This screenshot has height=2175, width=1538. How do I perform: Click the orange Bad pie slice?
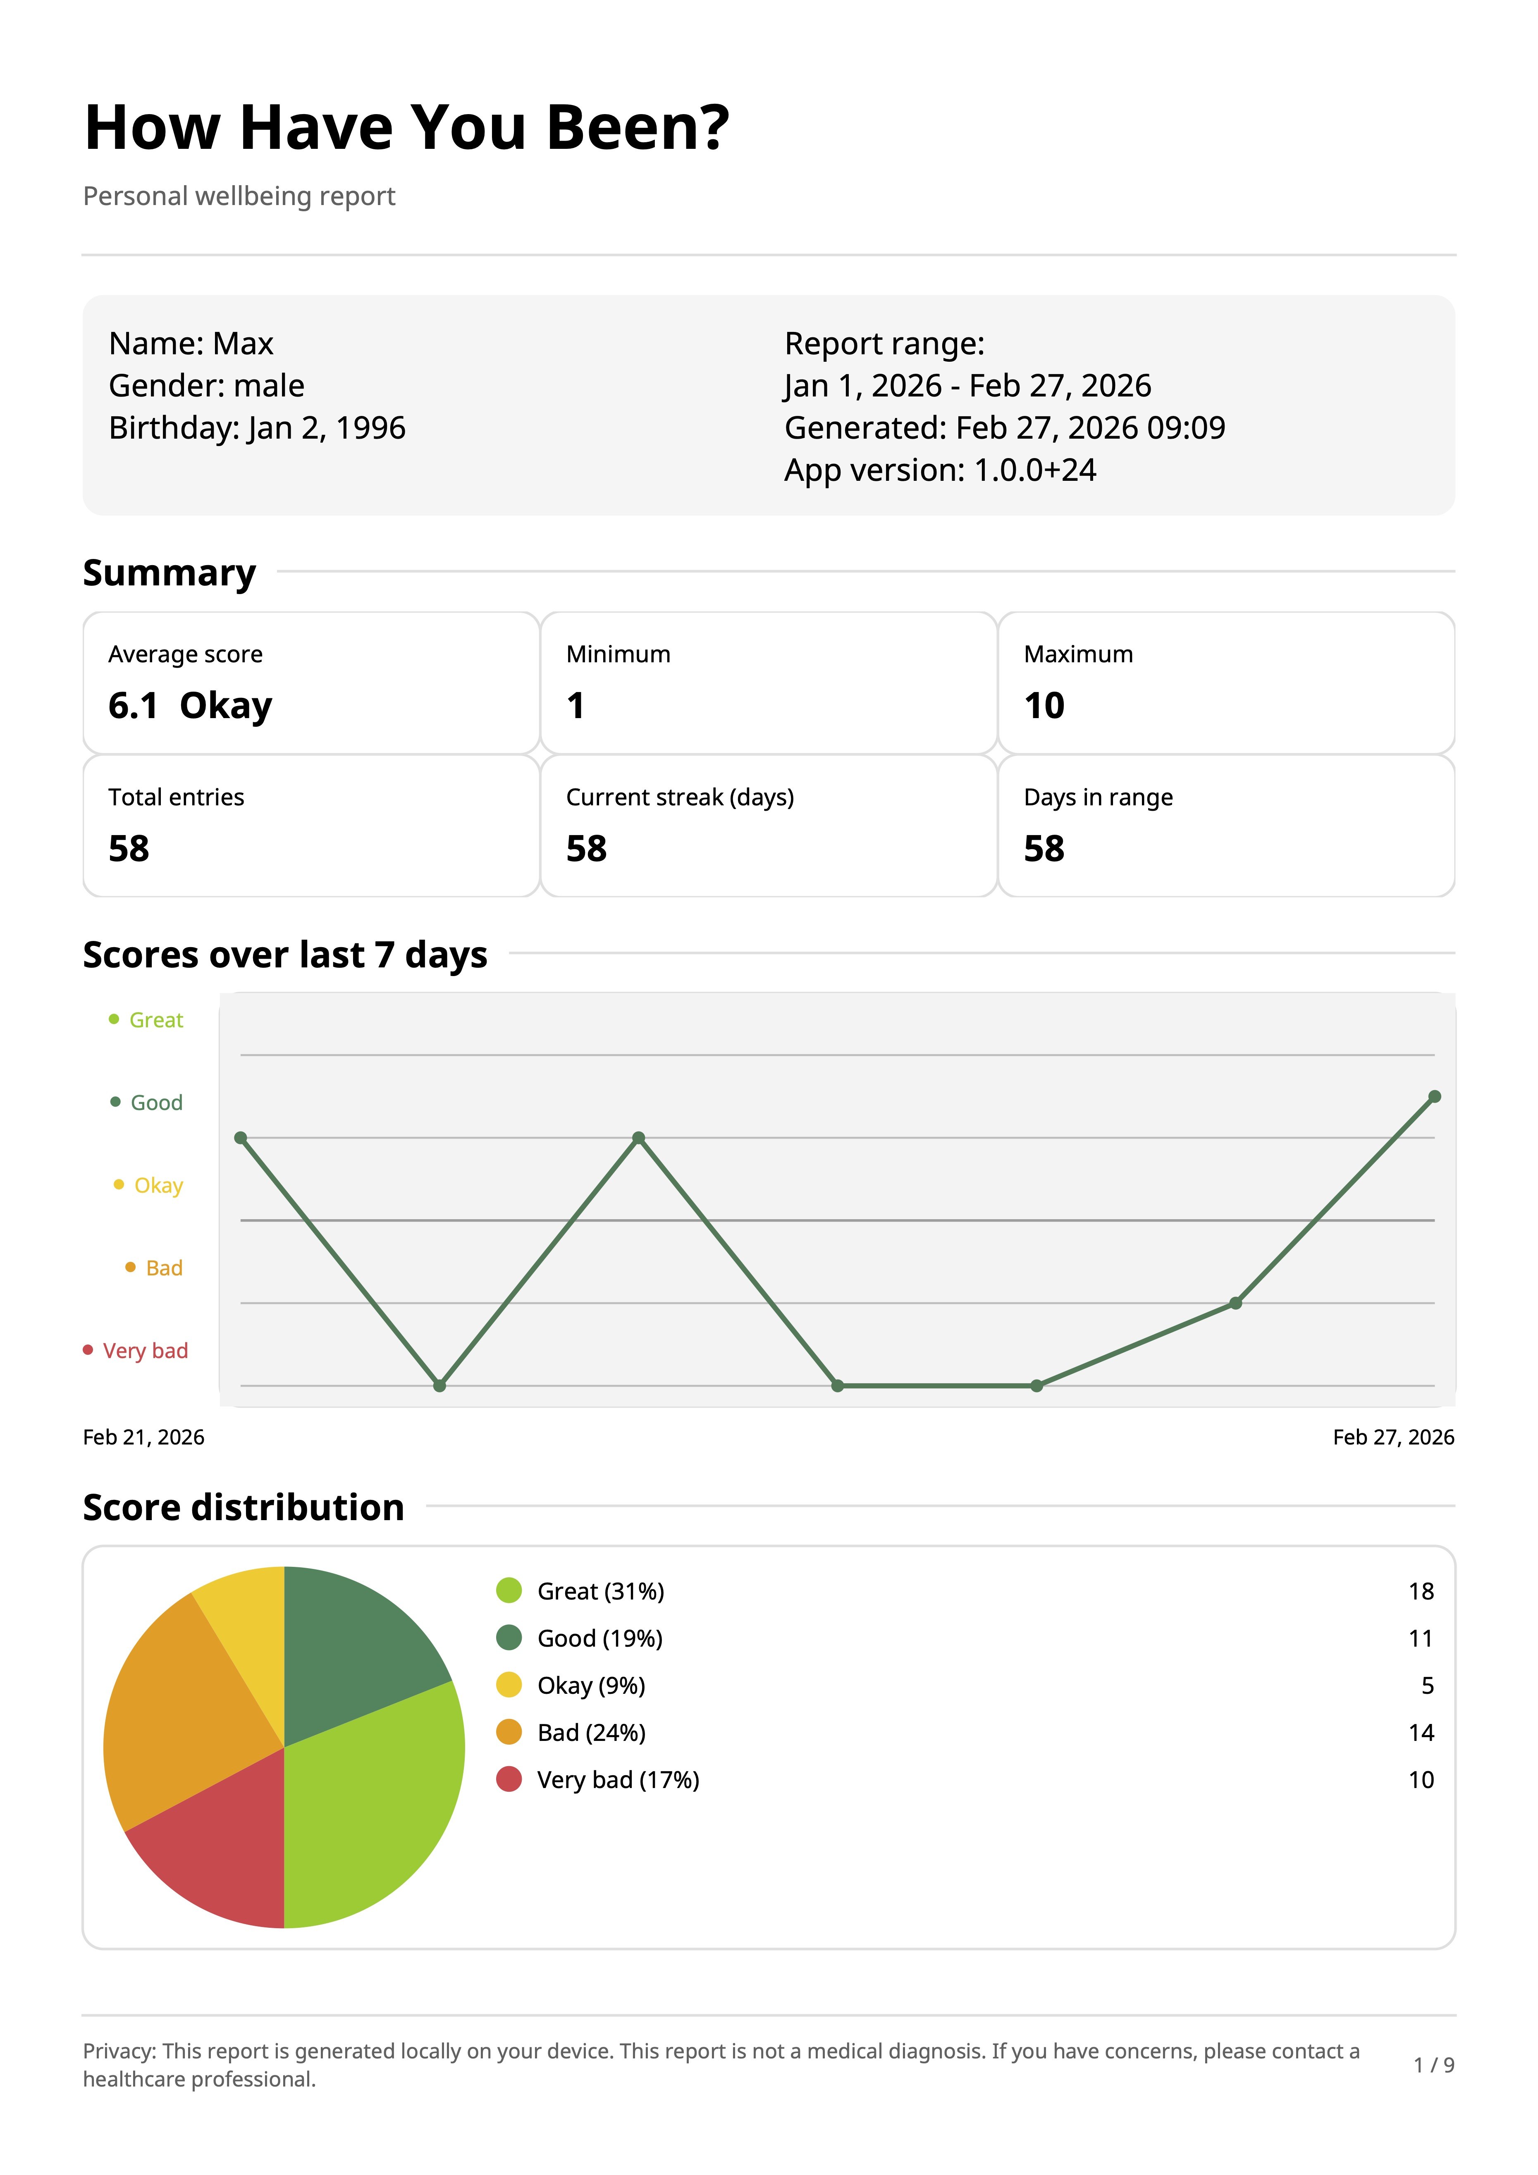(171, 1714)
